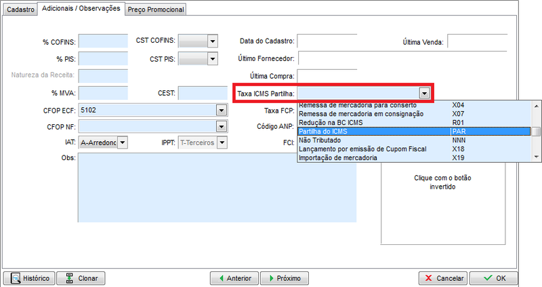Select Redução na BC ICMS option
Viewport: 542px width, 287px height.
click(373, 122)
